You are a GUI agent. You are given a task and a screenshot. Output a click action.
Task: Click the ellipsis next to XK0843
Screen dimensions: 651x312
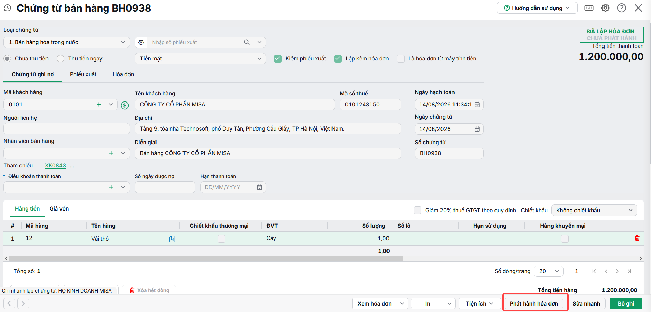72,166
